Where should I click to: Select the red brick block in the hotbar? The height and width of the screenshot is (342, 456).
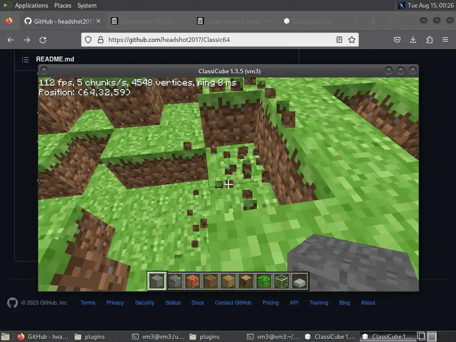point(193,281)
